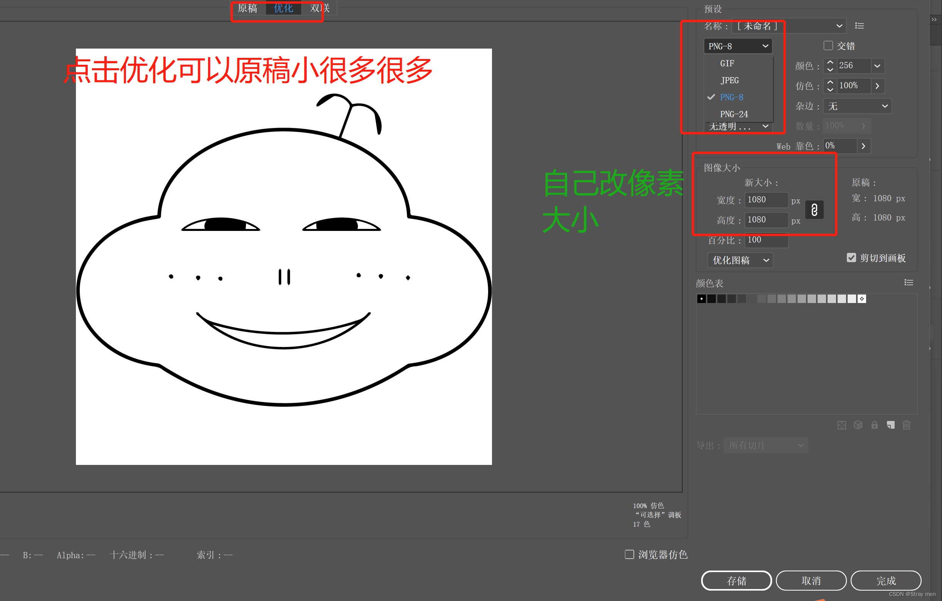Open the preset panel menu icon beside 名称
The width and height of the screenshot is (942, 601).
(x=859, y=25)
